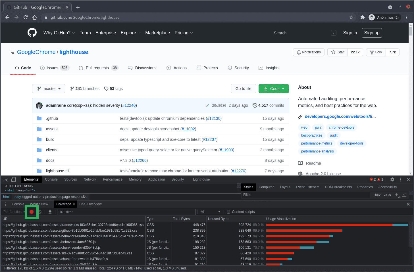Image resolution: width=414 pixels, height=272 pixels.
Task: Add new style rule with plus icon
Action: point(397,195)
